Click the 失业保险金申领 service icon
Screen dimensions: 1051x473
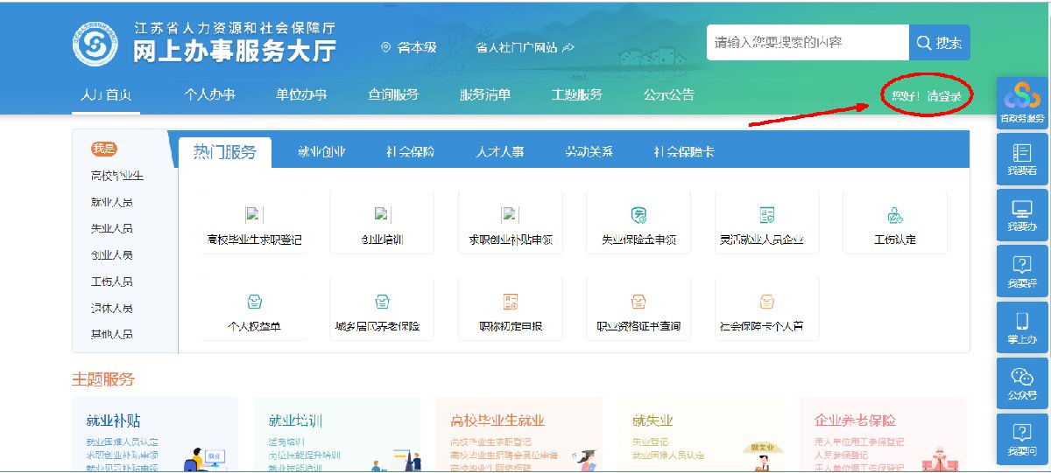[638, 215]
